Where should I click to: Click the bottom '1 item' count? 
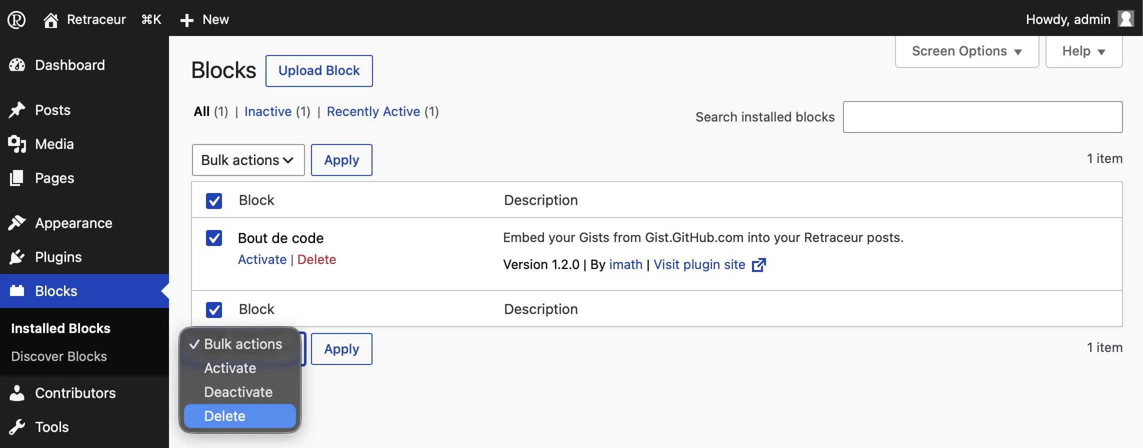point(1104,347)
